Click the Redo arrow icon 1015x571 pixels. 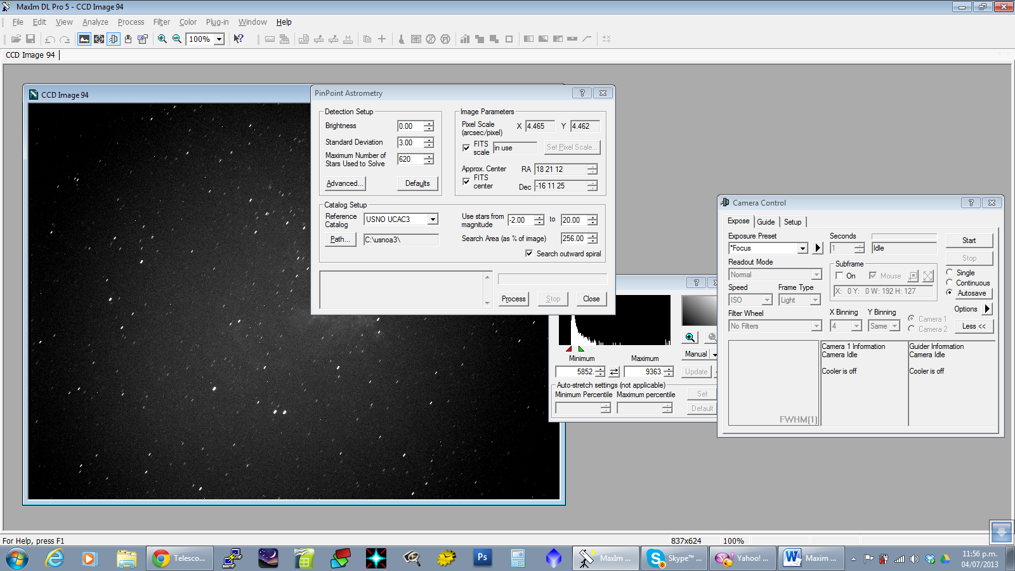[64, 39]
